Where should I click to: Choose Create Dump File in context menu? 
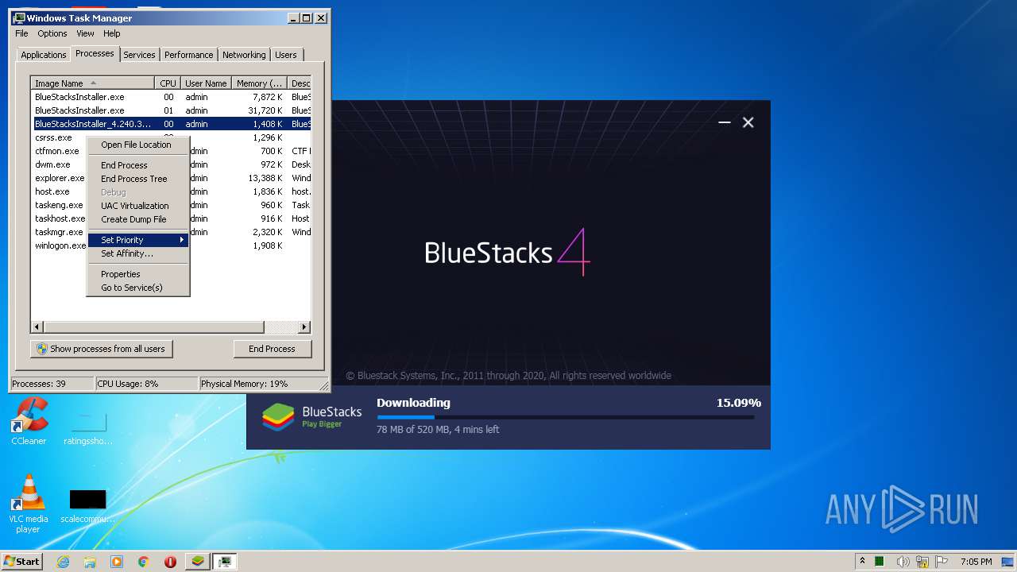(138, 219)
